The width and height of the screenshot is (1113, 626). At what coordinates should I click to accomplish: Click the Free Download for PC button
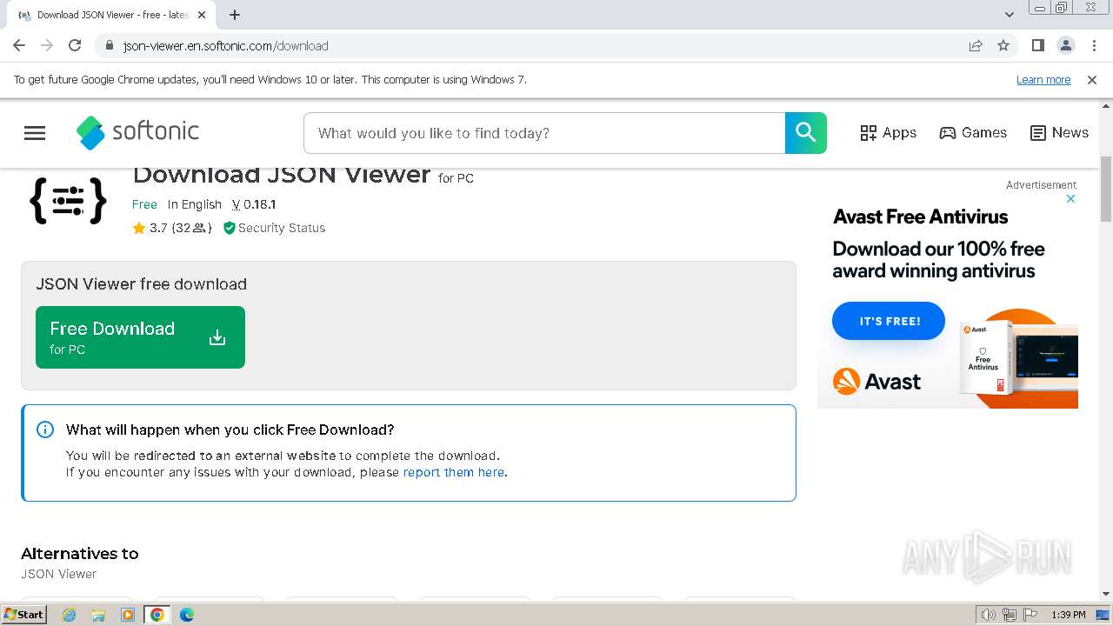coord(140,337)
